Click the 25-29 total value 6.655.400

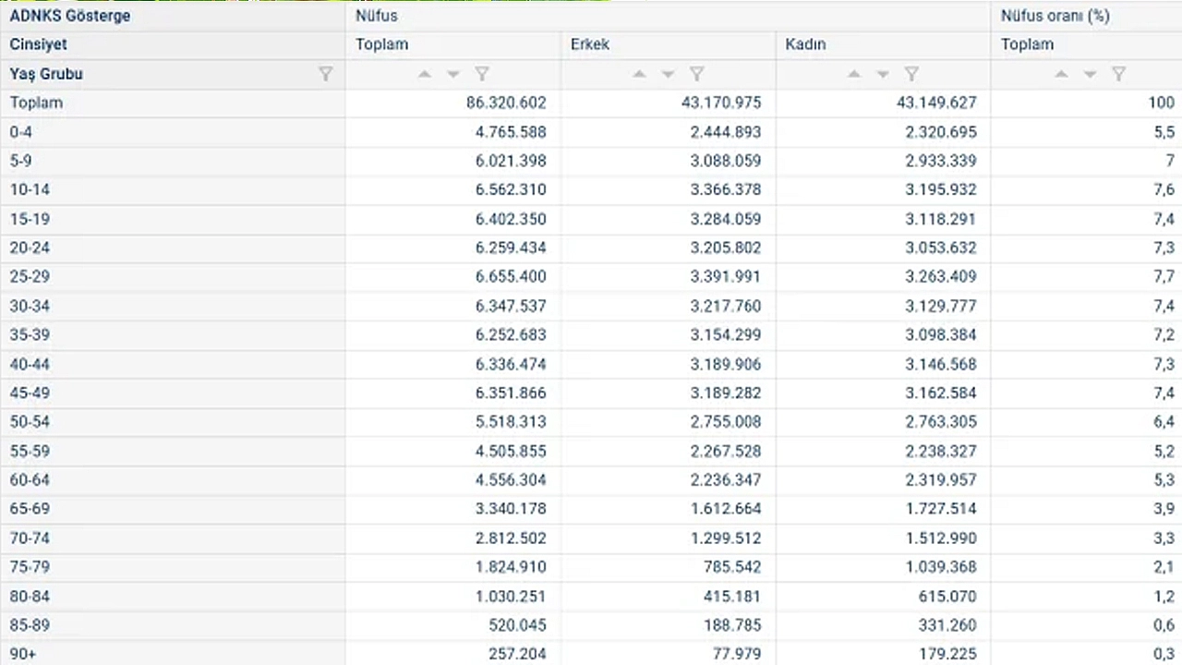[x=511, y=276]
